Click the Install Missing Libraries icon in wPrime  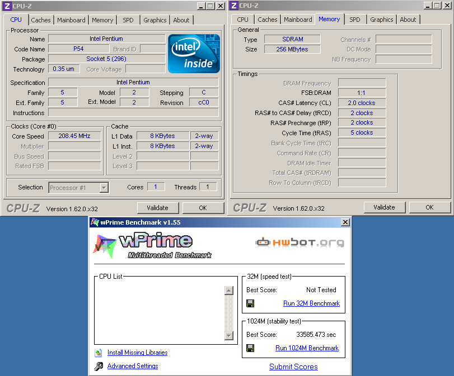(98, 353)
